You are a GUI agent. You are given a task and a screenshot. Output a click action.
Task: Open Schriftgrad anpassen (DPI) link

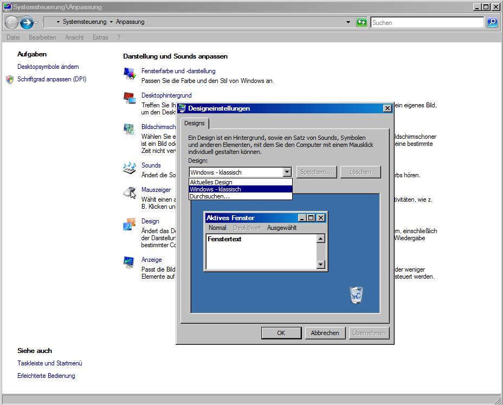pyautogui.click(x=51, y=79)
